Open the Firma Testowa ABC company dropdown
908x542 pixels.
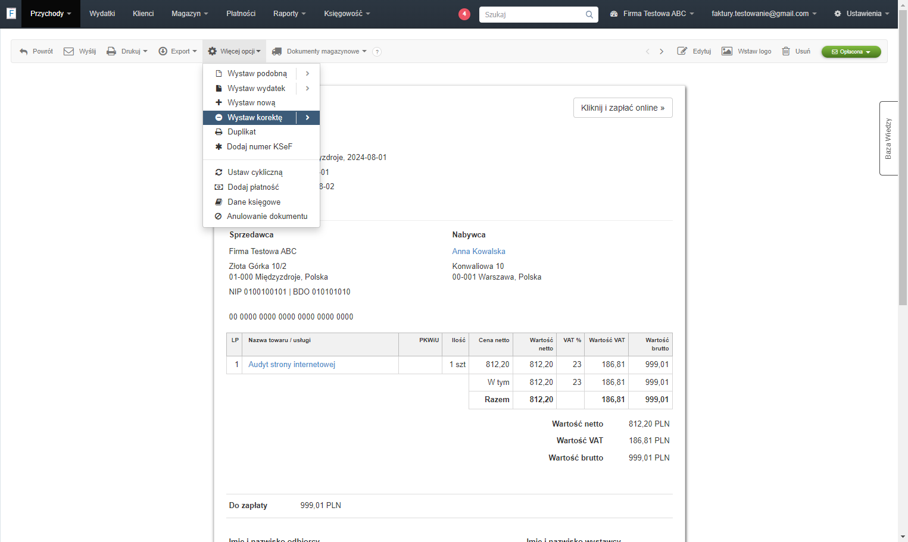point(652,14)
